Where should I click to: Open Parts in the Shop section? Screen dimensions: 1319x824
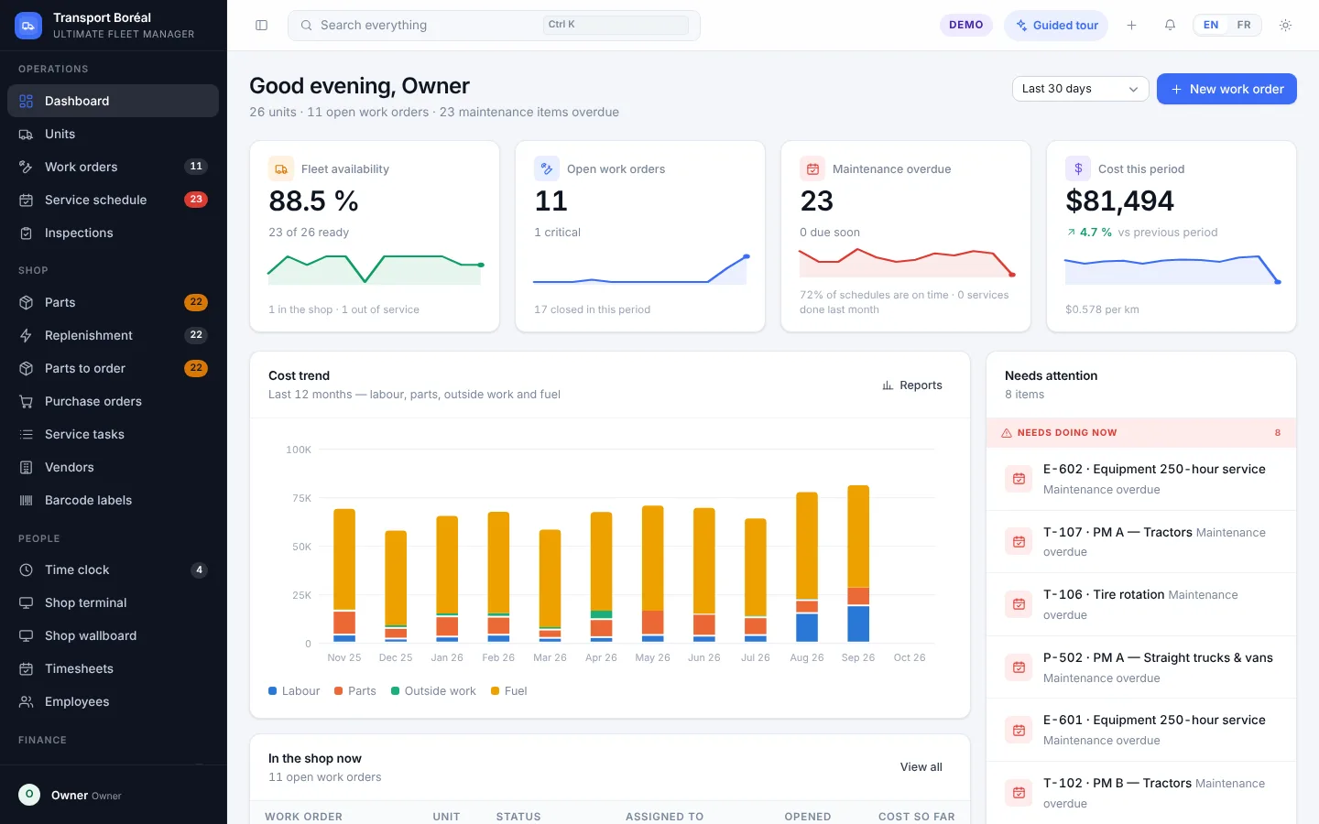pos(113,302)
